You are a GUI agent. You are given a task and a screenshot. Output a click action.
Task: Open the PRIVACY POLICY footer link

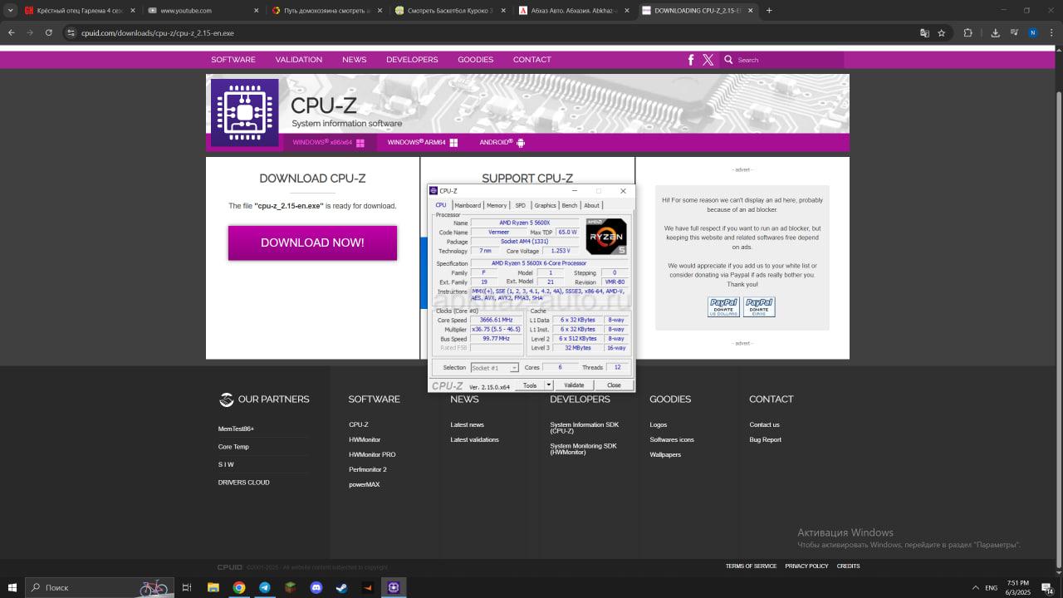coord(806,566)
